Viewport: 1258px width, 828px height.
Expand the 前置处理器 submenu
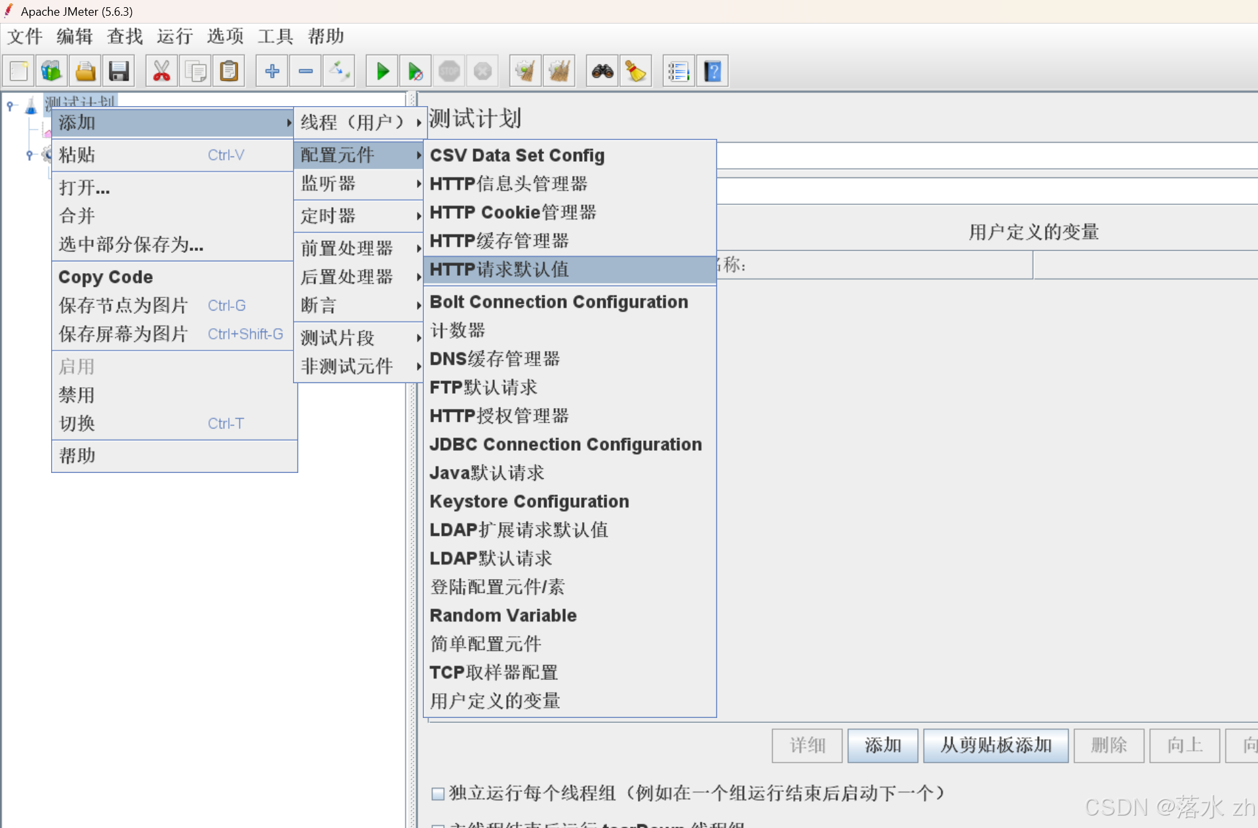click(360, 248)
